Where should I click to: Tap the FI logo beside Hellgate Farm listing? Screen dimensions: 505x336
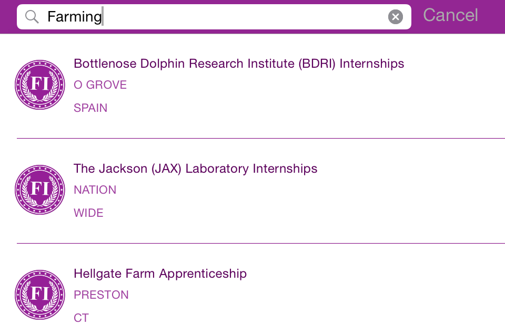pos(40,295)
